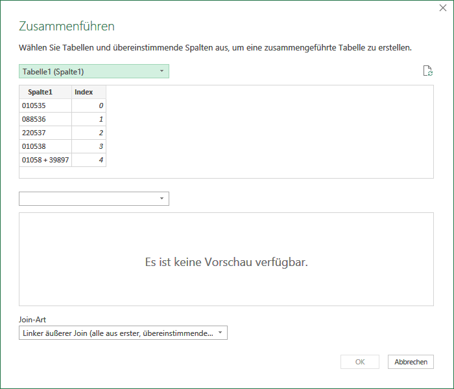Viewport: 454px width, 389px height.
Task: Click cell 088536 in Spalte1
Action: [x=45, y=119]
